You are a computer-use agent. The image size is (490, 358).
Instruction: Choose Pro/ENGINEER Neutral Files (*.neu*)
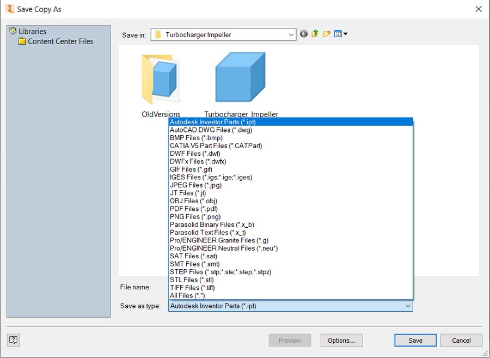tap(291, 248)
